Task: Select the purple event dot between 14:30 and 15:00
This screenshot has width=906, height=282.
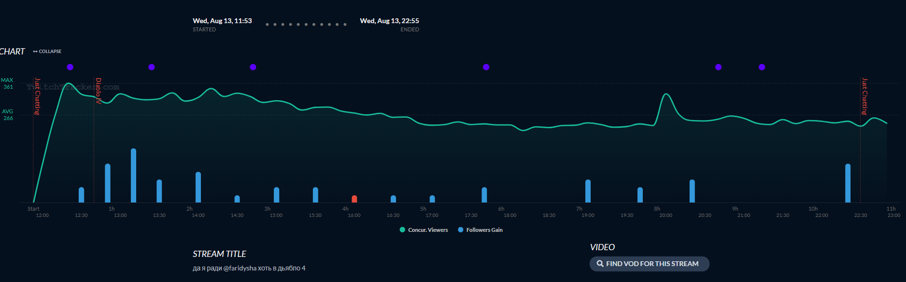Action: pyautogui.click(x=253, y=67)
